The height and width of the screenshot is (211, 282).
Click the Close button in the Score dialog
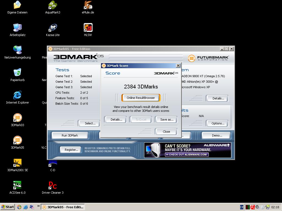[166, 132]
